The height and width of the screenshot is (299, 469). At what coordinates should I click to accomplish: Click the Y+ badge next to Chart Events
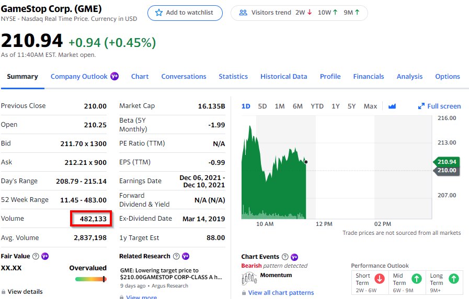(294, 257)
